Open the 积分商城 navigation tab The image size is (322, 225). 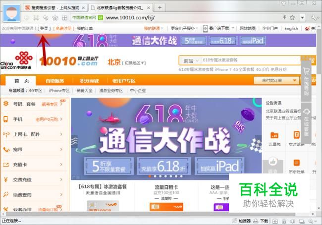[x=89, y=81]
